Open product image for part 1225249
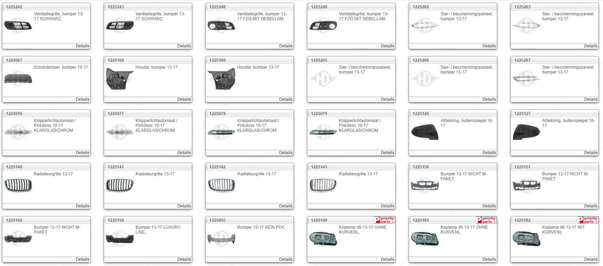This screenshot has width=603, height=266. [x=323, y=25]
